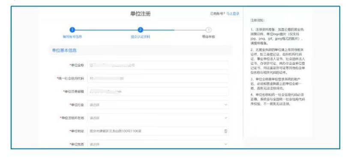
Task: Click the 单位基本信息 section header
Action: point(64,50)
